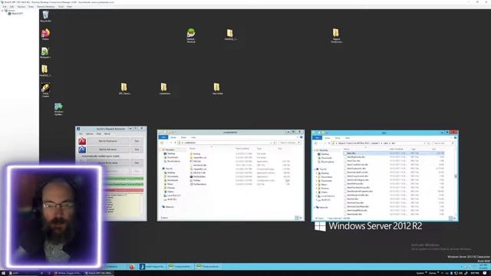This screenshot has width=491, height=276.
Task: Click the red status bar in restarter
Action: coord(124,190)
